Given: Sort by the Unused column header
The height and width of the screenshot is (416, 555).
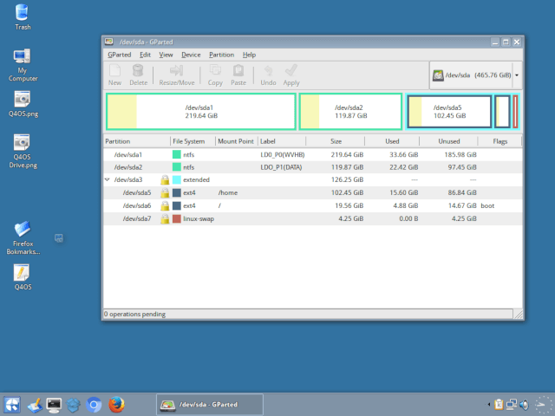Looking at the screenshot, I should tap(448, 140).
